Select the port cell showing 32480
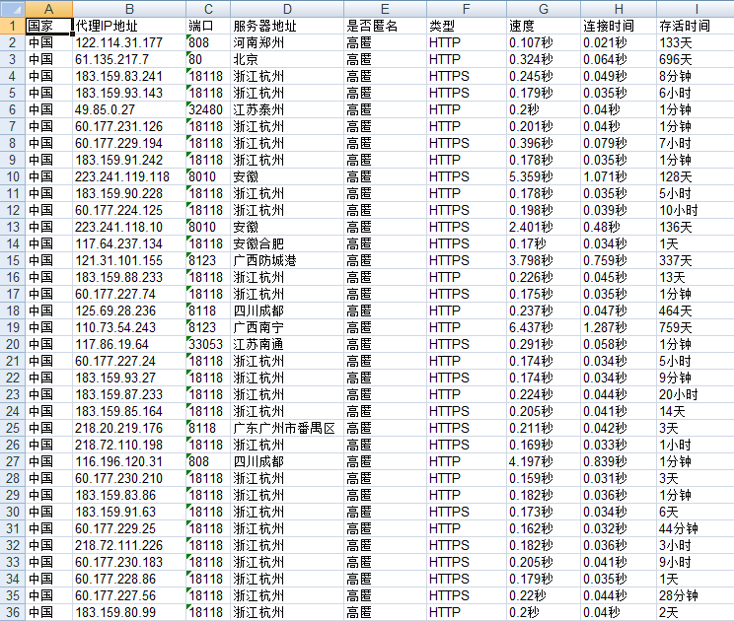 207,109
